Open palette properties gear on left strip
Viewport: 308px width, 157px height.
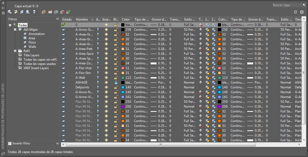click(3, 13)
